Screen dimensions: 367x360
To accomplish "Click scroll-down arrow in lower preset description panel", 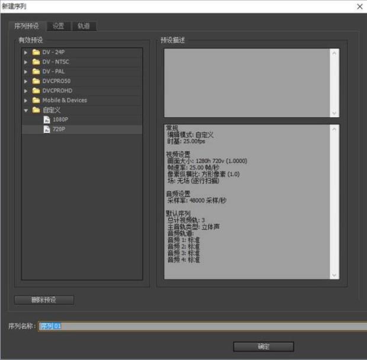I will 336,275.
